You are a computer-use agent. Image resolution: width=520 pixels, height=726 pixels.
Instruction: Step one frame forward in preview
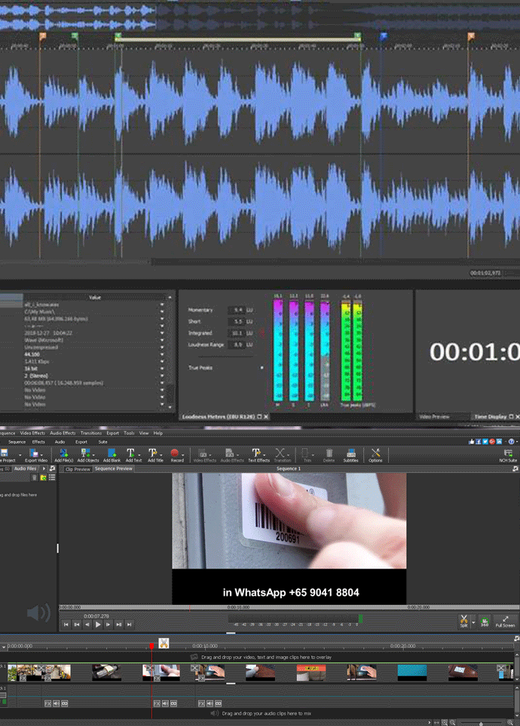tap(108, 624)
